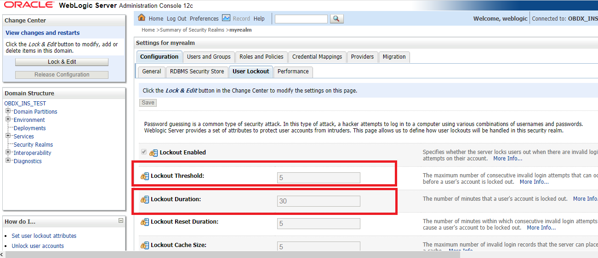Collapse the How do I panel

tap(121, 220)
